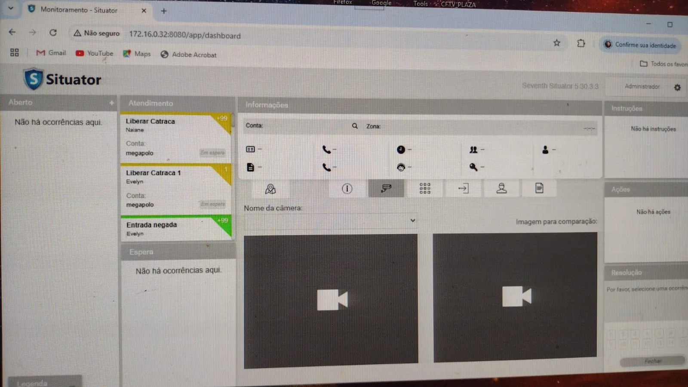Viewport: 688px width, 387px height.
Task: Open YouTube bookmark
Action: coord(95,53)
